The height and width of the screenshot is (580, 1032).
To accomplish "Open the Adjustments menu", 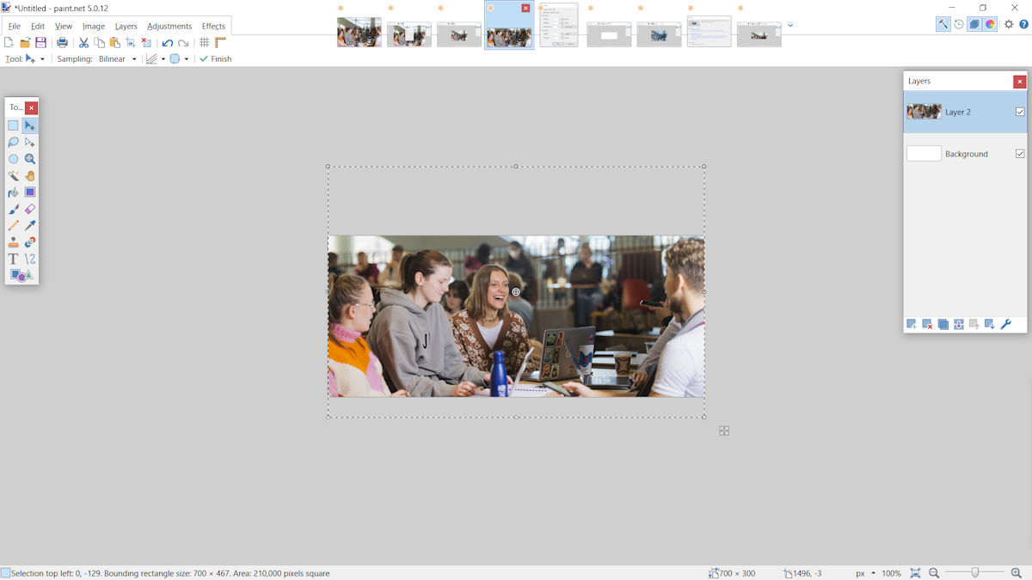I will pos(169,26).
